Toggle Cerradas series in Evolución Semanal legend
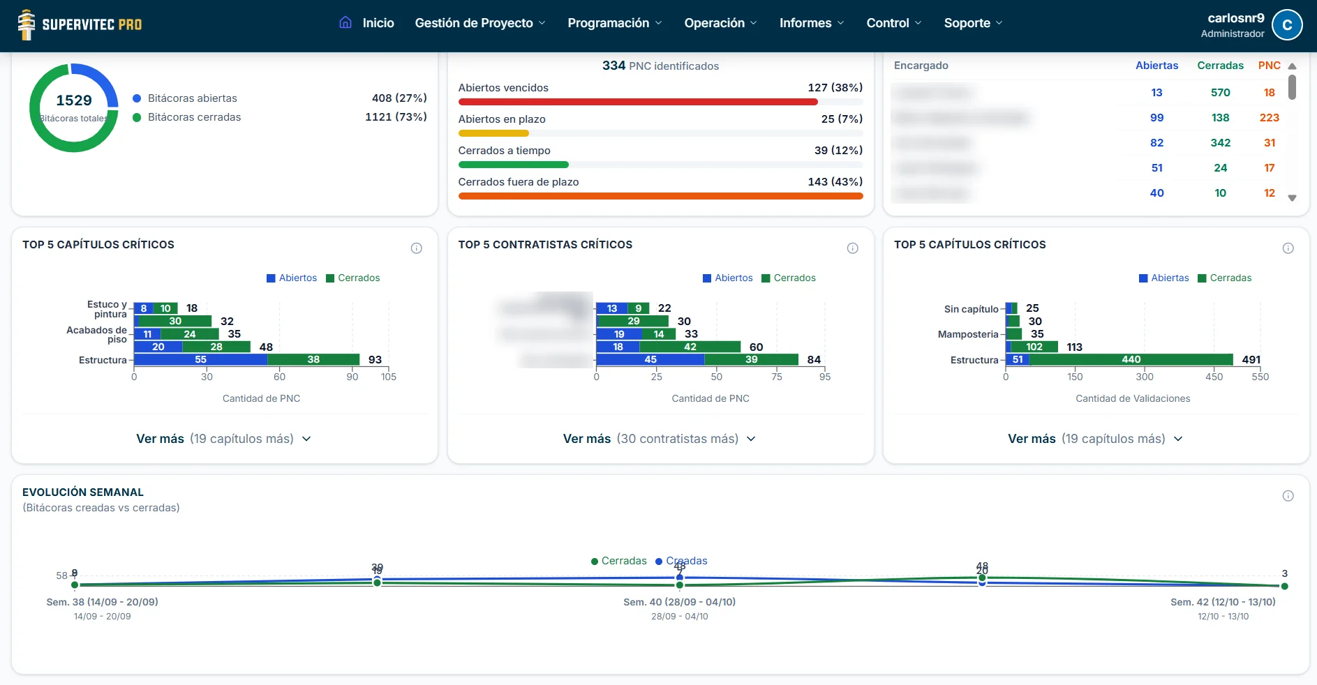Viewport: 1317px width, 685px height. coord(619,561)
